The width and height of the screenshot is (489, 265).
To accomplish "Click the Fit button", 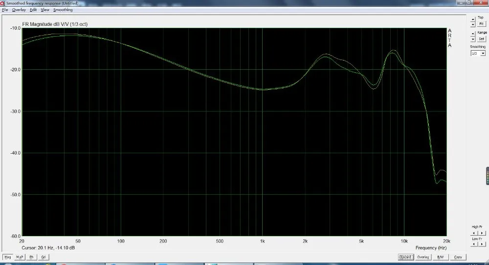I will (481, 23).
